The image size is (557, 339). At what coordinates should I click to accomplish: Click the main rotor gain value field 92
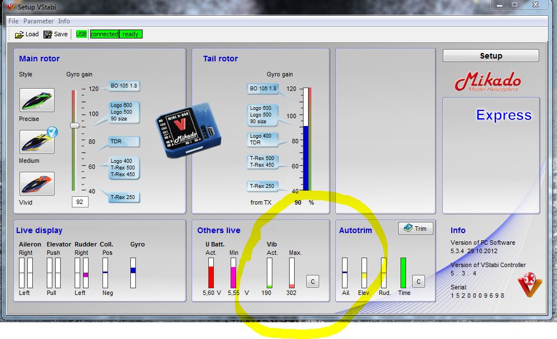[80, 202]
